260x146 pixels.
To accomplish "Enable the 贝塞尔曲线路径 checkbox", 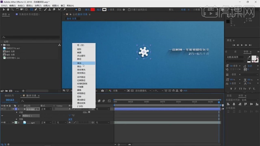I will click(x=129, y=10).
